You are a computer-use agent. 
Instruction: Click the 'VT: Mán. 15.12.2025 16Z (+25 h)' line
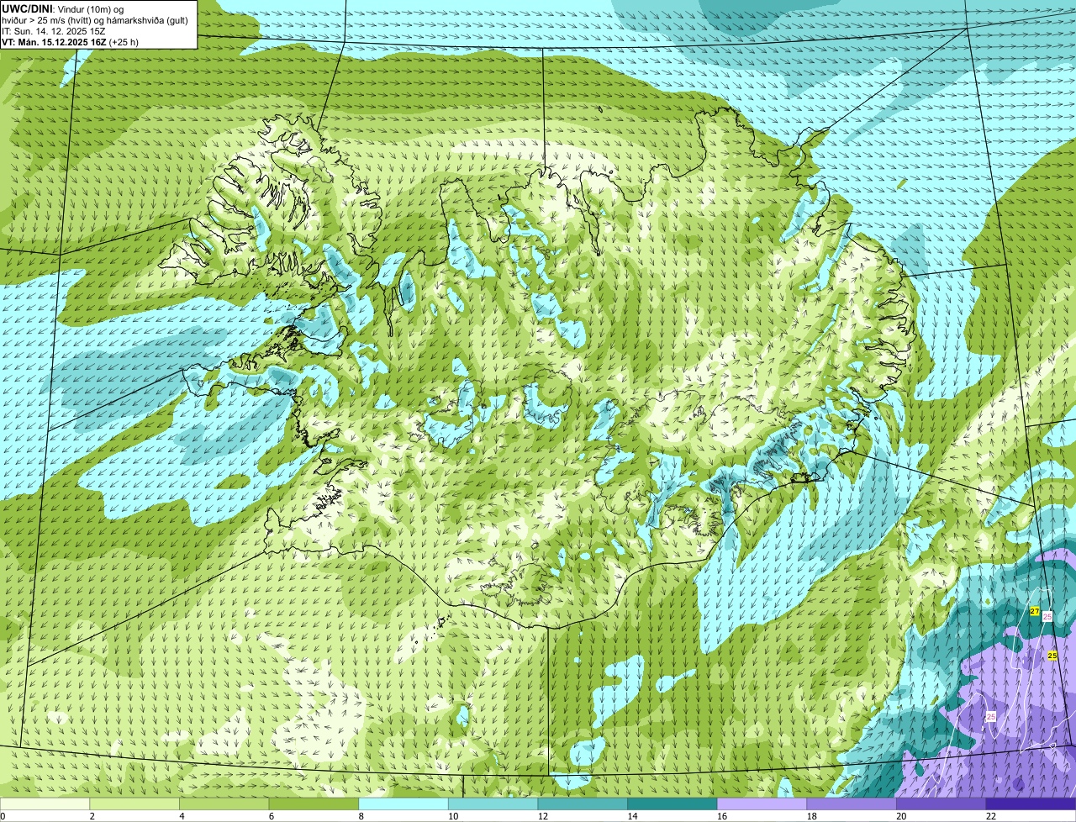coord(70,41)
